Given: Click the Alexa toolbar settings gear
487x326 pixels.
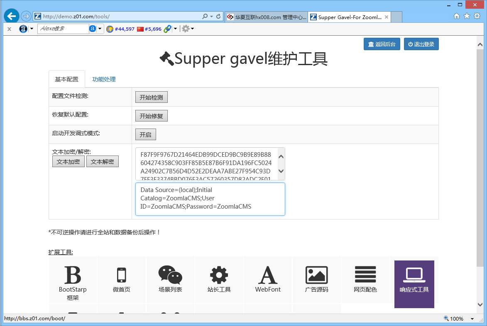Looking at the screenshot, I should tap(186, 29).
